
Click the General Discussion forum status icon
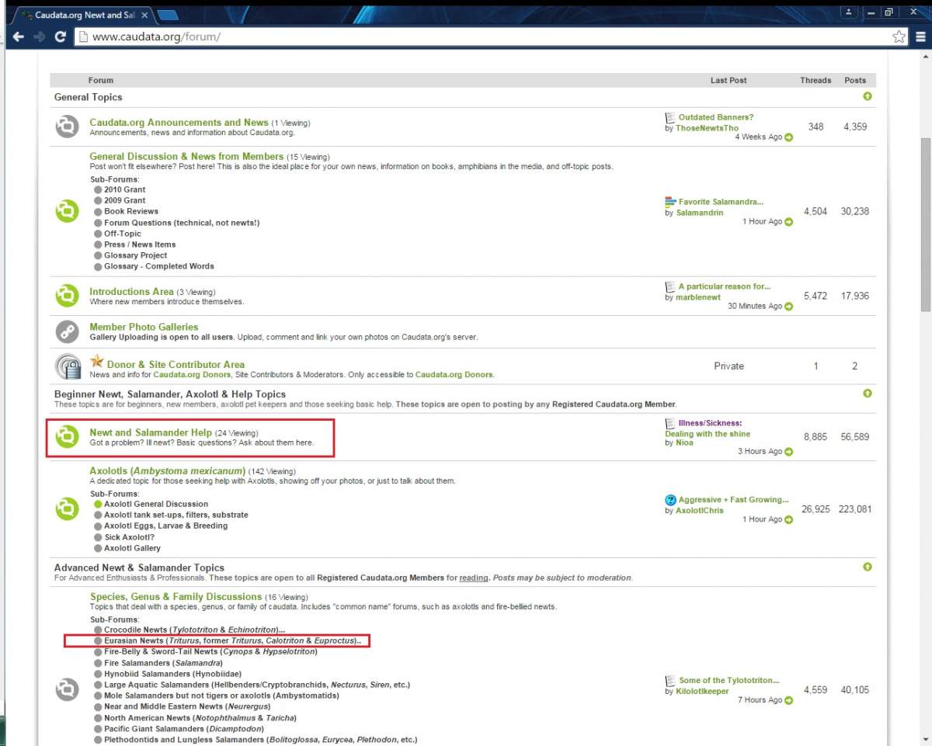tap(68, 211)
